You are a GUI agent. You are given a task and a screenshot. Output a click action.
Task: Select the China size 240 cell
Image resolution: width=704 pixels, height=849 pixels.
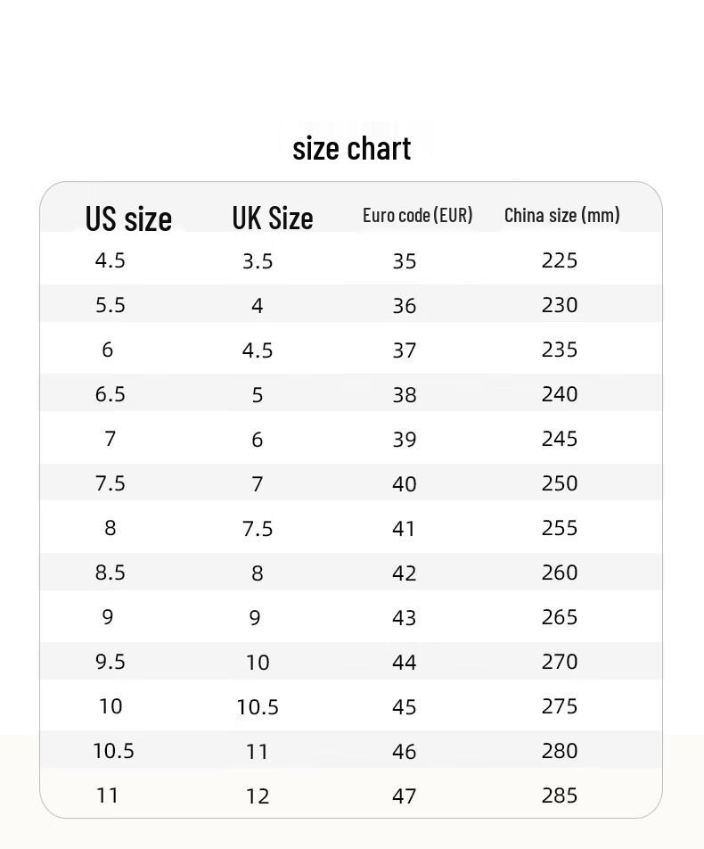pyautogui.click(x=560, y=394)
